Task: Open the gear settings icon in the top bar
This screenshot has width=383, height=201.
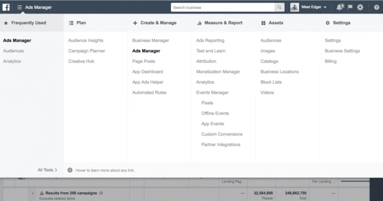Action: [360, 7]
